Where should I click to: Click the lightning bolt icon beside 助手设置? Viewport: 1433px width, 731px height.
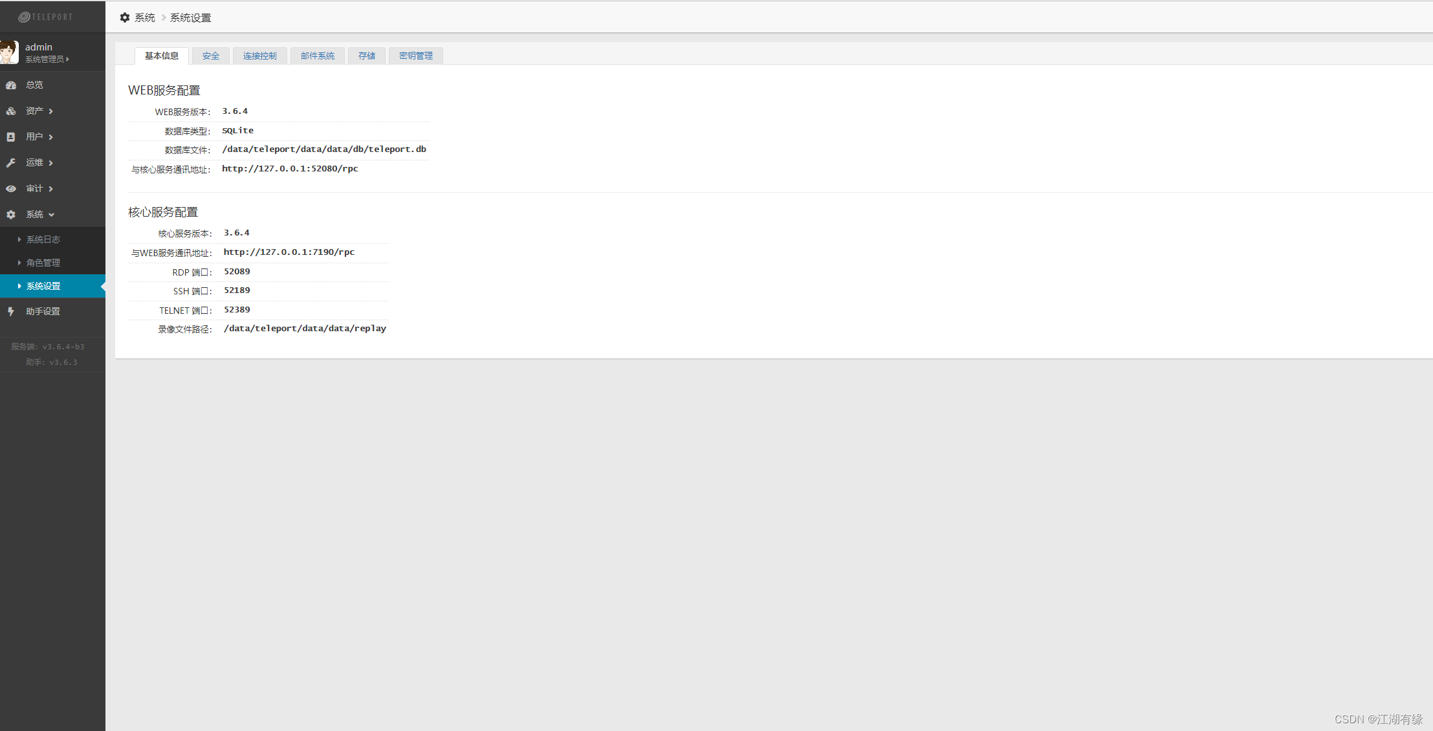(11, 311)
